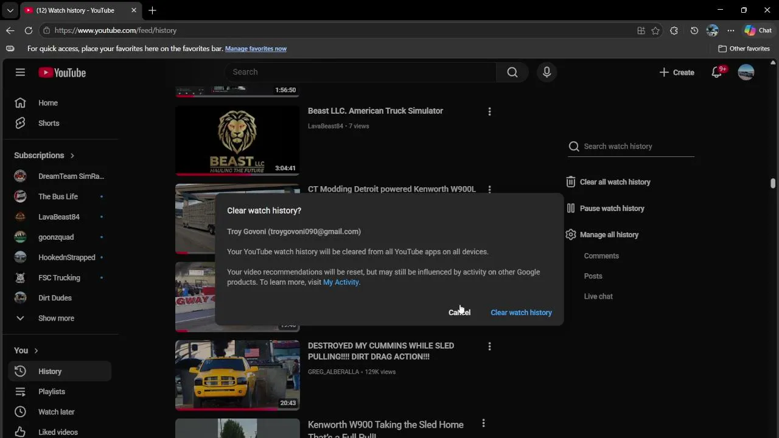Image resolution: width=779 pixels, height=438 pixels.
Task: Open Other favorites folder
Action: 744,49
